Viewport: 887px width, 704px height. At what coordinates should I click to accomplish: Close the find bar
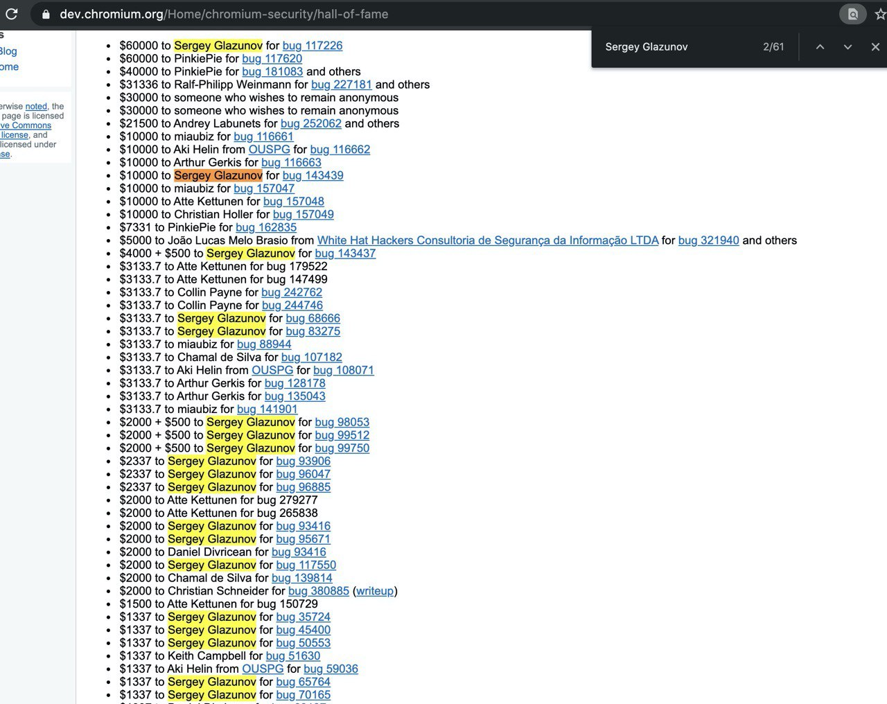[875, 46]
